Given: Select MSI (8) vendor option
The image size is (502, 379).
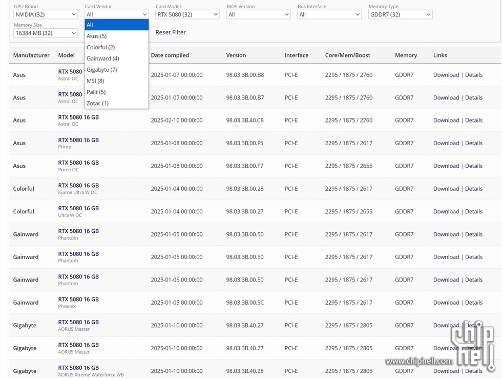Looking at the screenshot, I should (117, 81).
